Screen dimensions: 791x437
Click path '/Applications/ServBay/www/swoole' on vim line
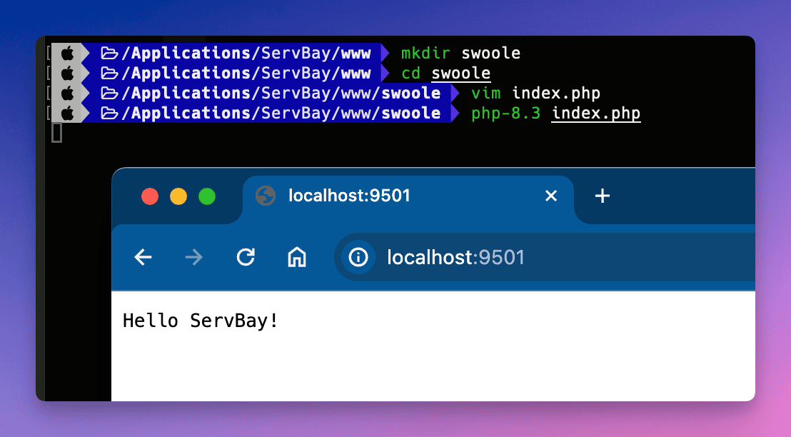281,94
